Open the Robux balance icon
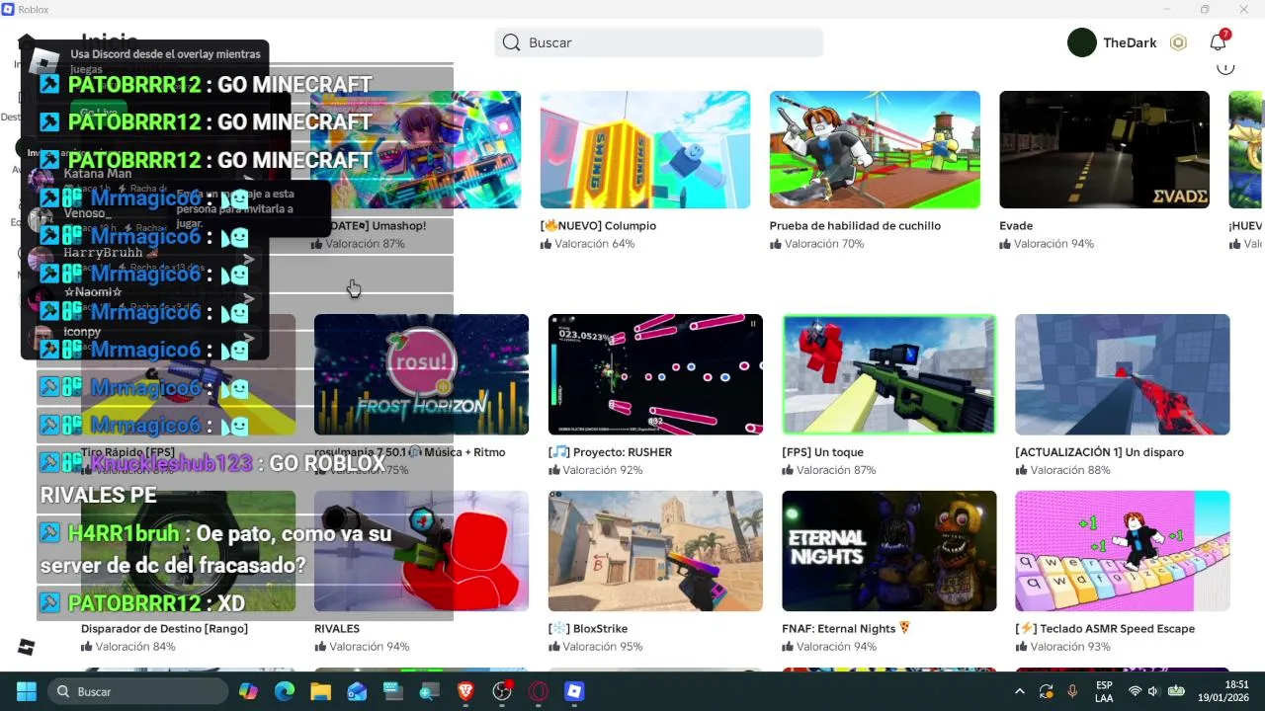 (x=1178, y=42)
